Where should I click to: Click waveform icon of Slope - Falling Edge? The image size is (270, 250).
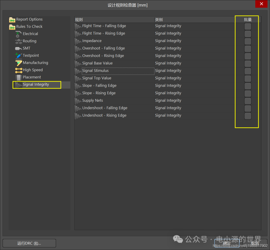coord(78,86)
